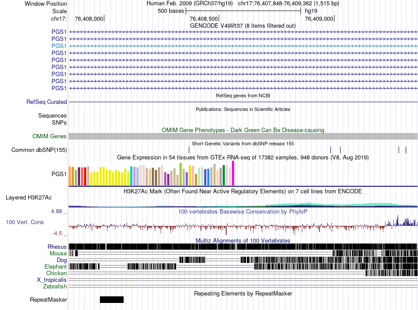
Task: Click the "Chicken" alignment species label
Action: click(56, 273)
